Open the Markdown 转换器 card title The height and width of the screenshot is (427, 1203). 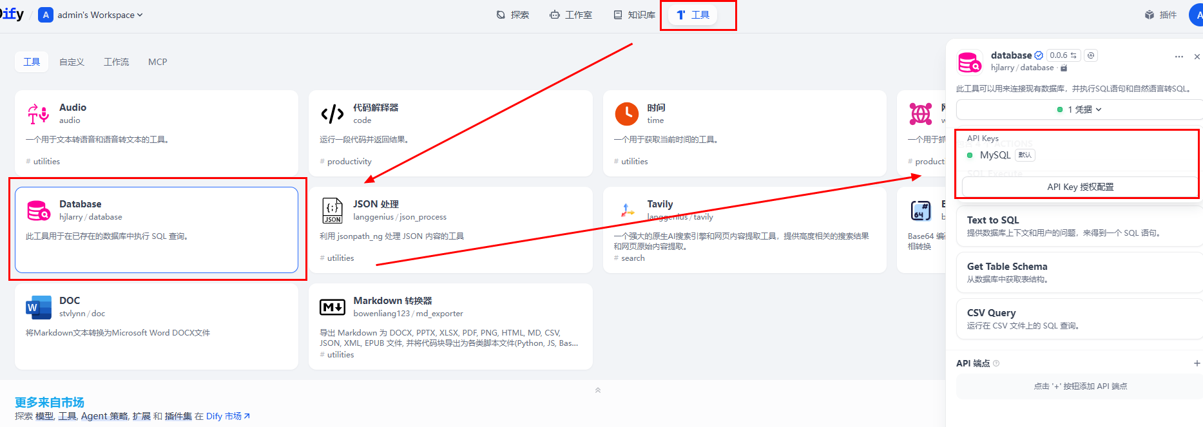click(x=392, y=301)
